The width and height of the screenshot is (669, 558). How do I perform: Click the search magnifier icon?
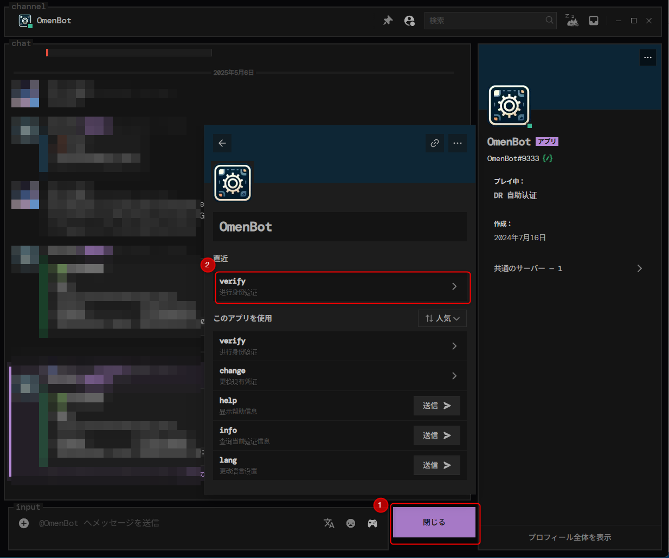click(x=549, y=20)
